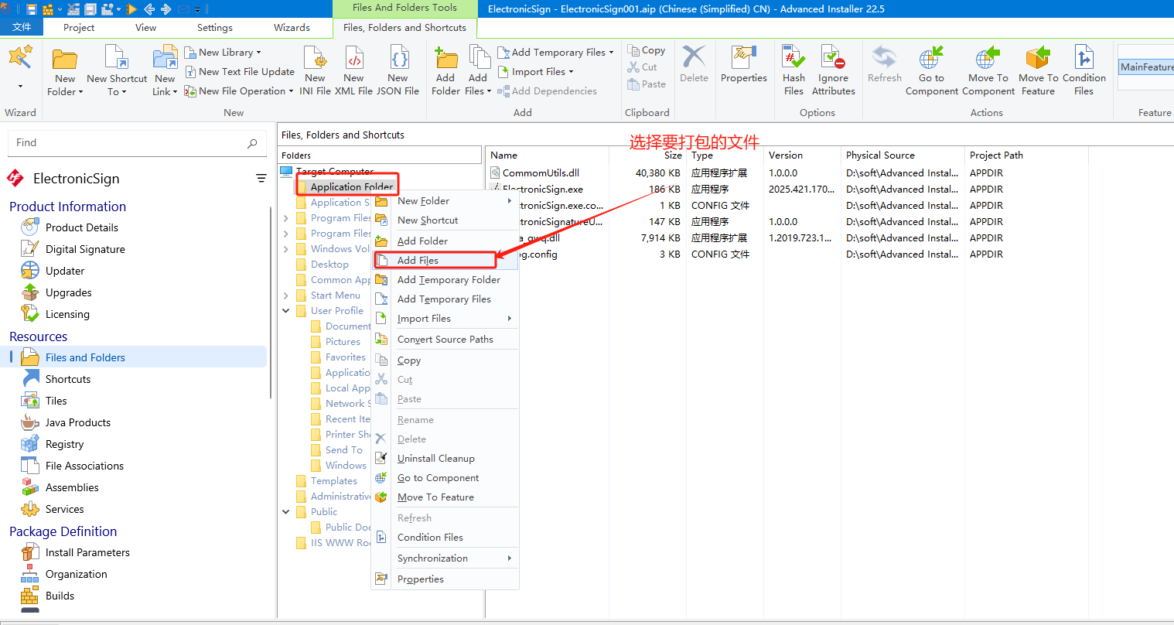
Task: Sort by the Physical Source column
Action: pyautogui.click(x=903, y=155)
